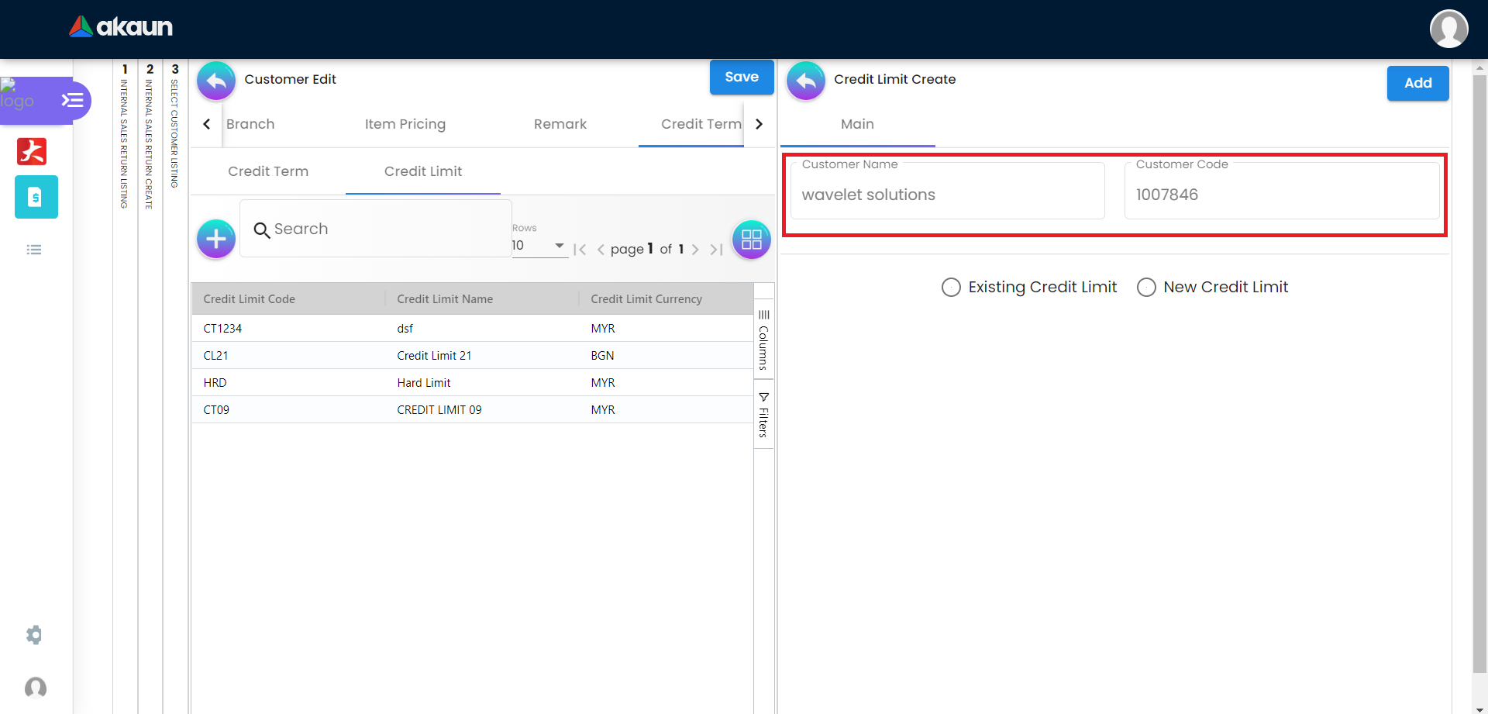This screenshot has width=1488, height=714.
Task: Expand the Filters side panel
Action: pyautogui.click(x=763, y=415)
